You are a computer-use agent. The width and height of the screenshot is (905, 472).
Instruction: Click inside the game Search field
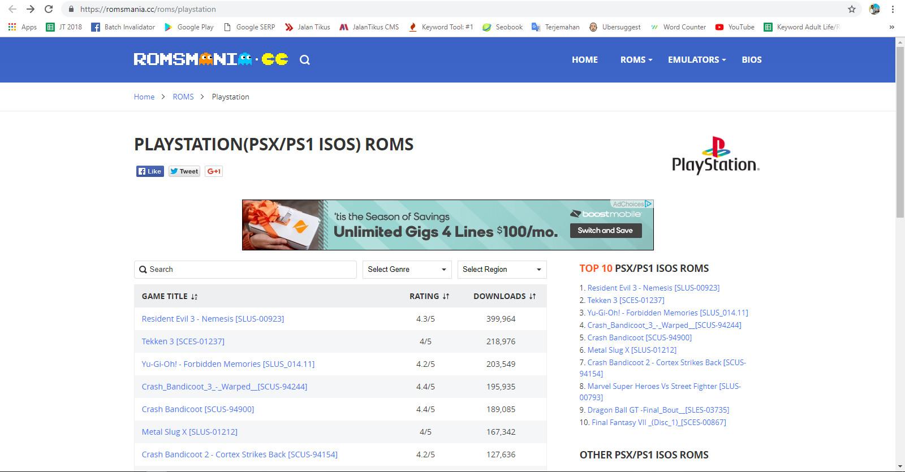coord(245,270)
